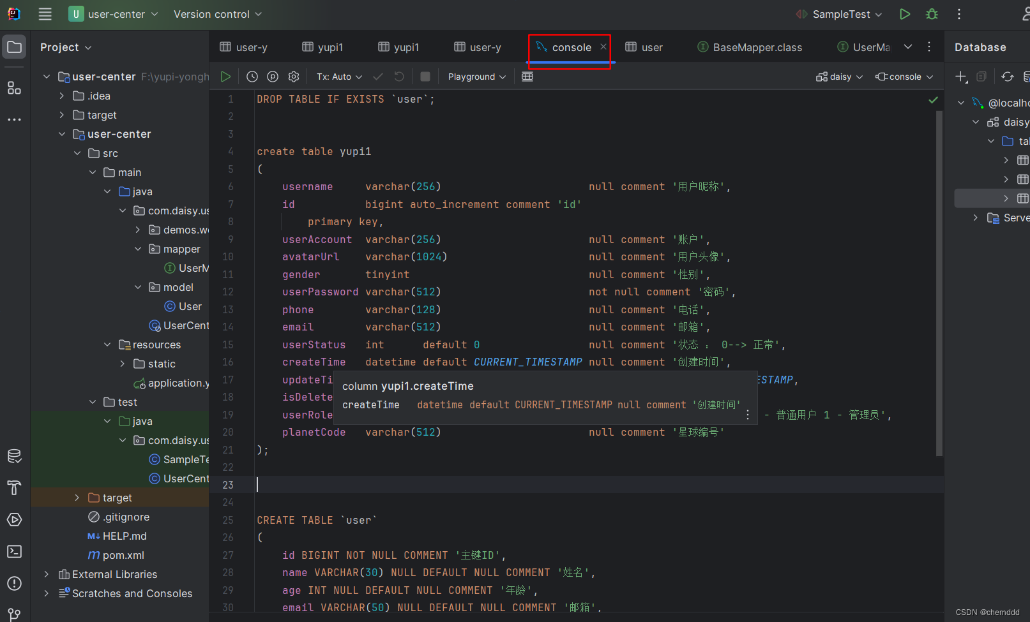The image size is (1030, 622).
Task: Open the Playground resolve mode dropdown
Action: (x=477, y=77)
